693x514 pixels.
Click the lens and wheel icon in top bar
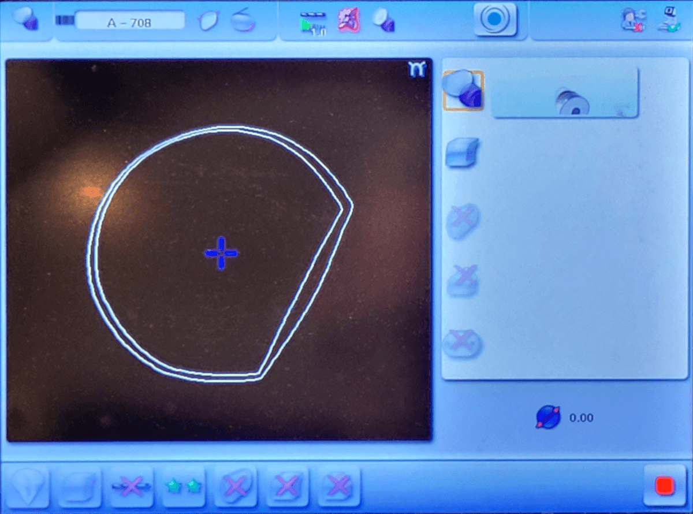(x=383, y=21)
